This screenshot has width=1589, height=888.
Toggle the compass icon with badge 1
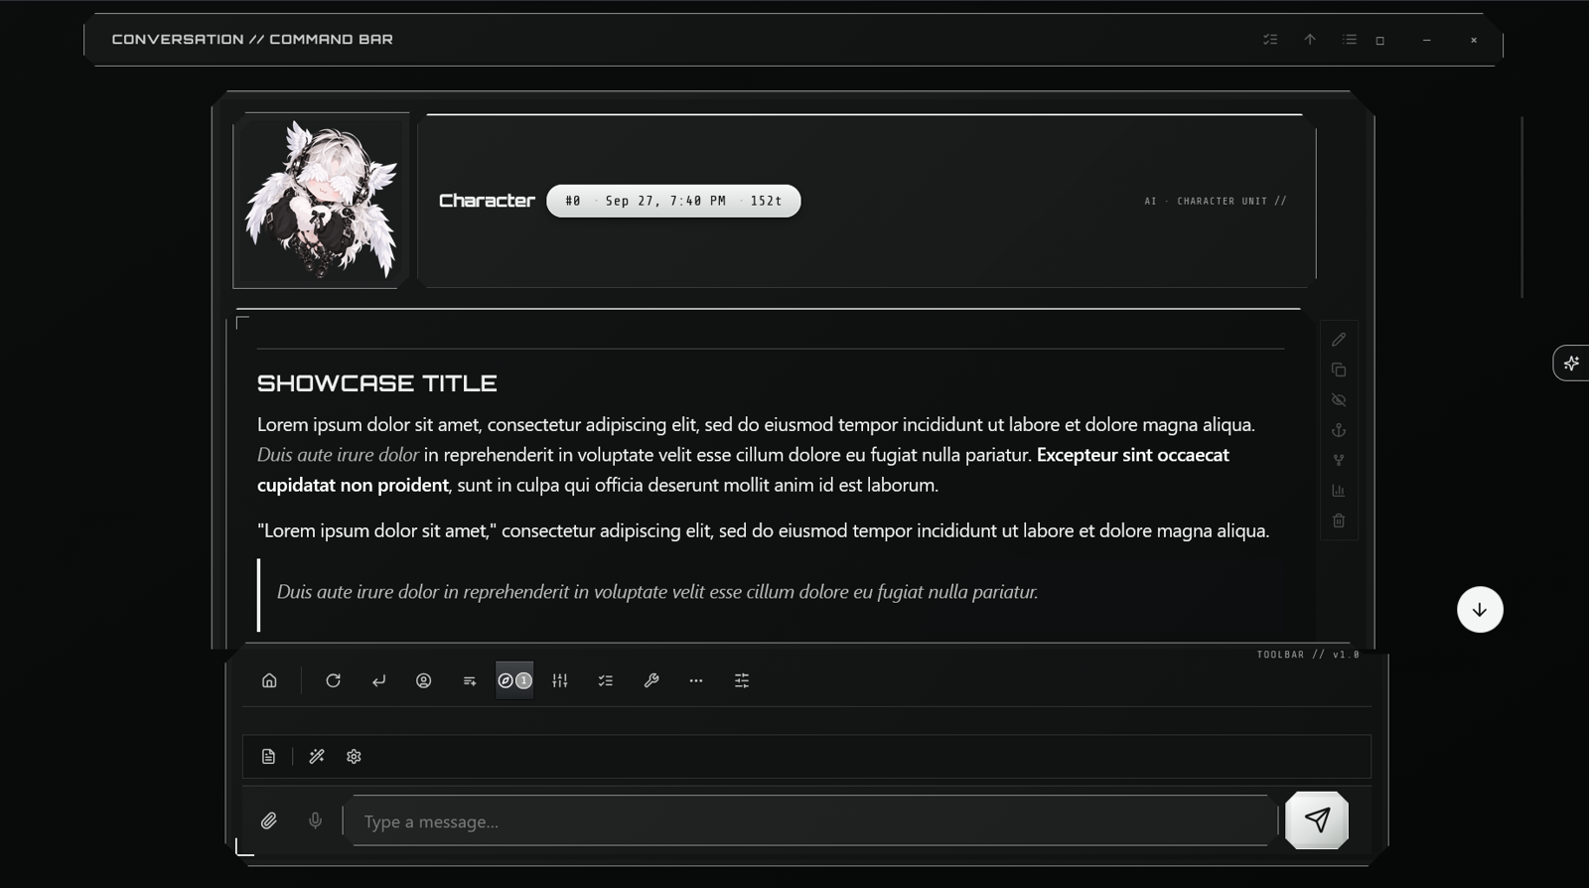(514, 680)
